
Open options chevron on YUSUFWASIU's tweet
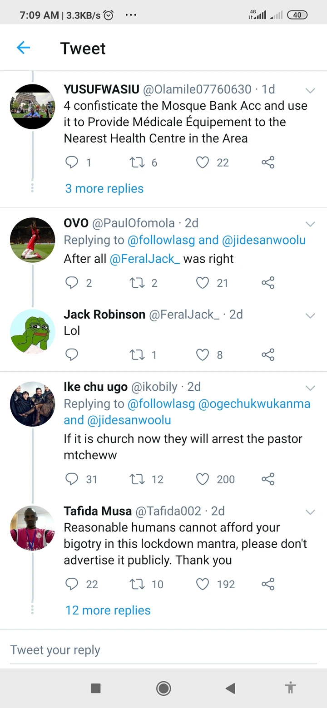(x=310, y=90)
